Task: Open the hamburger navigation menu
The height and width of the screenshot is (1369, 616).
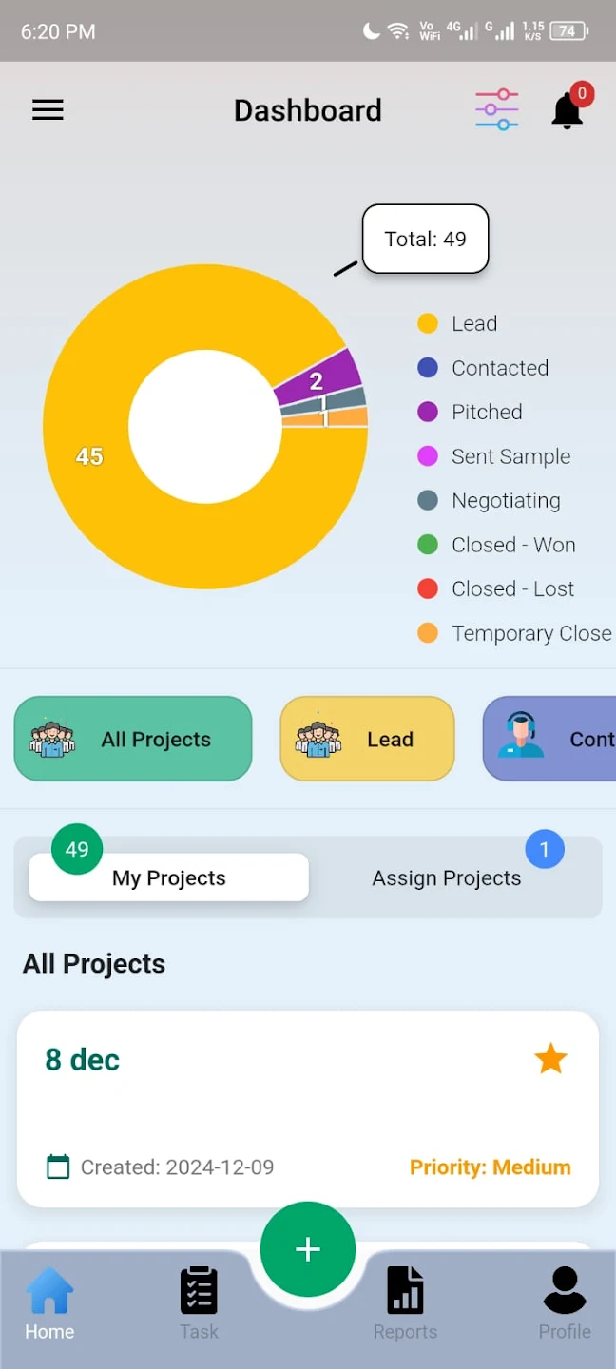Action: click(48, 110)
